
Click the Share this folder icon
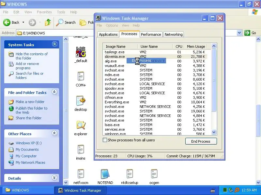(11, 118)
